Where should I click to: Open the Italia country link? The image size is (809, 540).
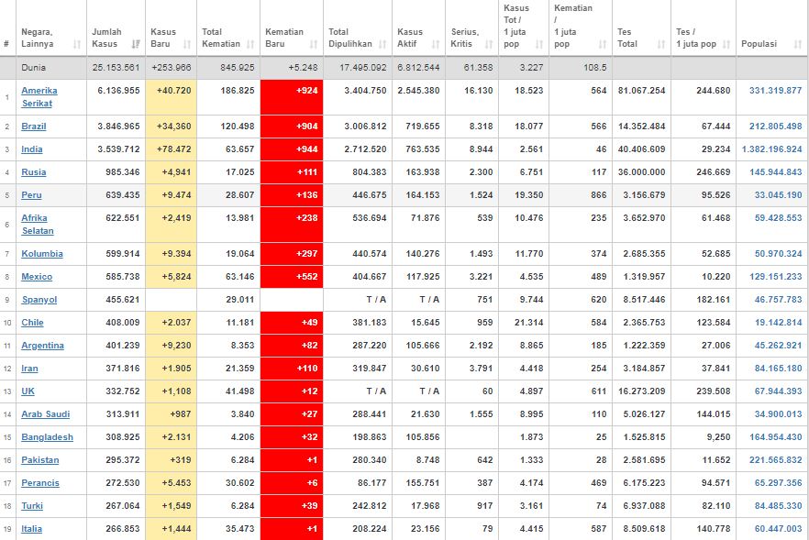click(31, 529)
